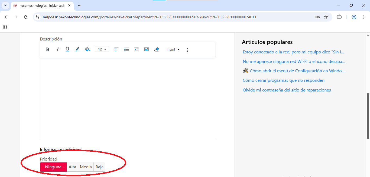Click the 'Descripción' field label
This screenshot has height=177, width=370.
[x=51, y=39]
